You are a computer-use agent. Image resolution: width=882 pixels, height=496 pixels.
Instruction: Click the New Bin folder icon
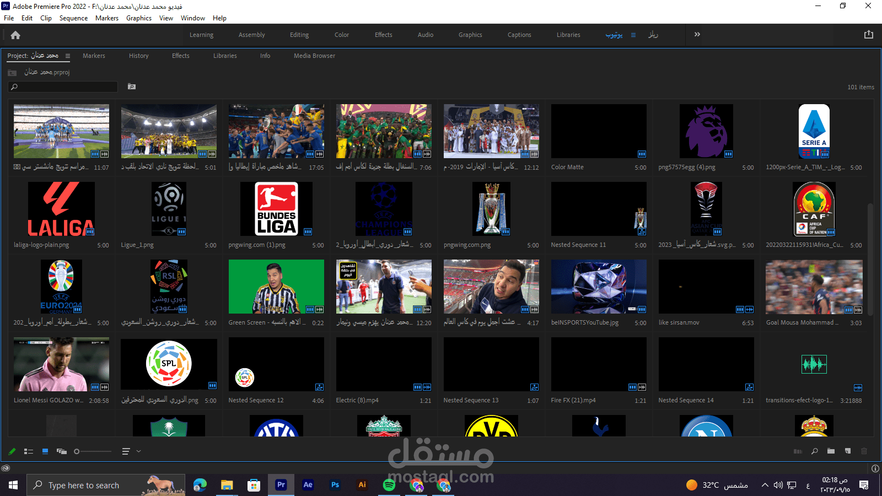(831, 451)
